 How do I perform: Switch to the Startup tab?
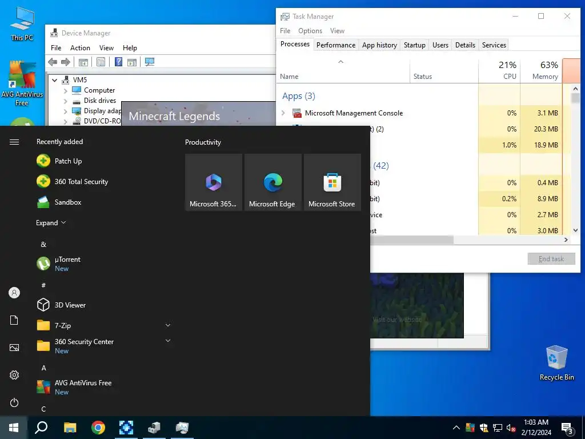coord(415,45)
